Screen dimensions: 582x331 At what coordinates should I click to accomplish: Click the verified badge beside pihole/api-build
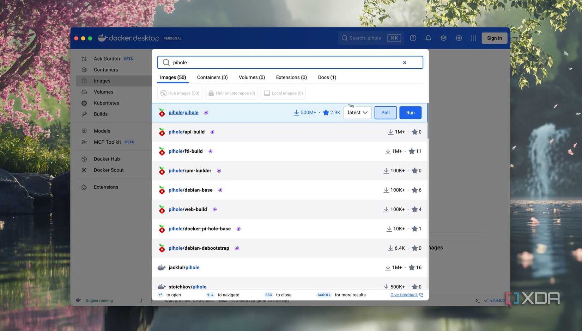click(212, 132)
